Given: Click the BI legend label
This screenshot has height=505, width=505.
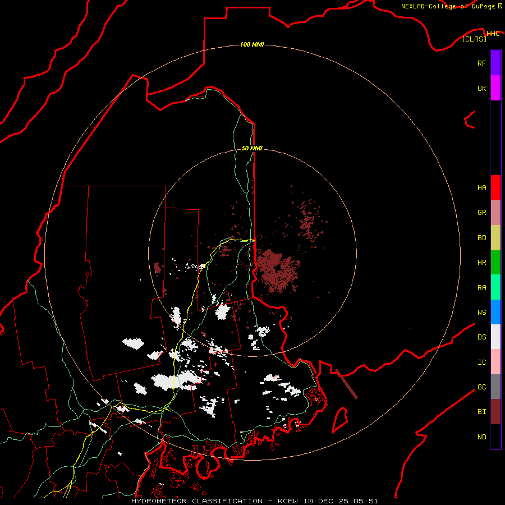Looking at the screenshot, I should pos(481,412).
